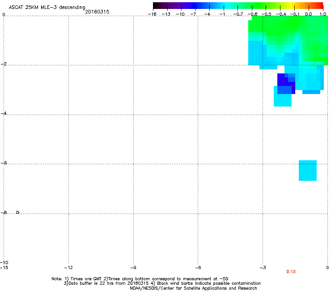Image resolution: width=331 pixels, height=291 pixels.
Task: Click the isolated cyan square near latitude -6
Action: (308, 171)
